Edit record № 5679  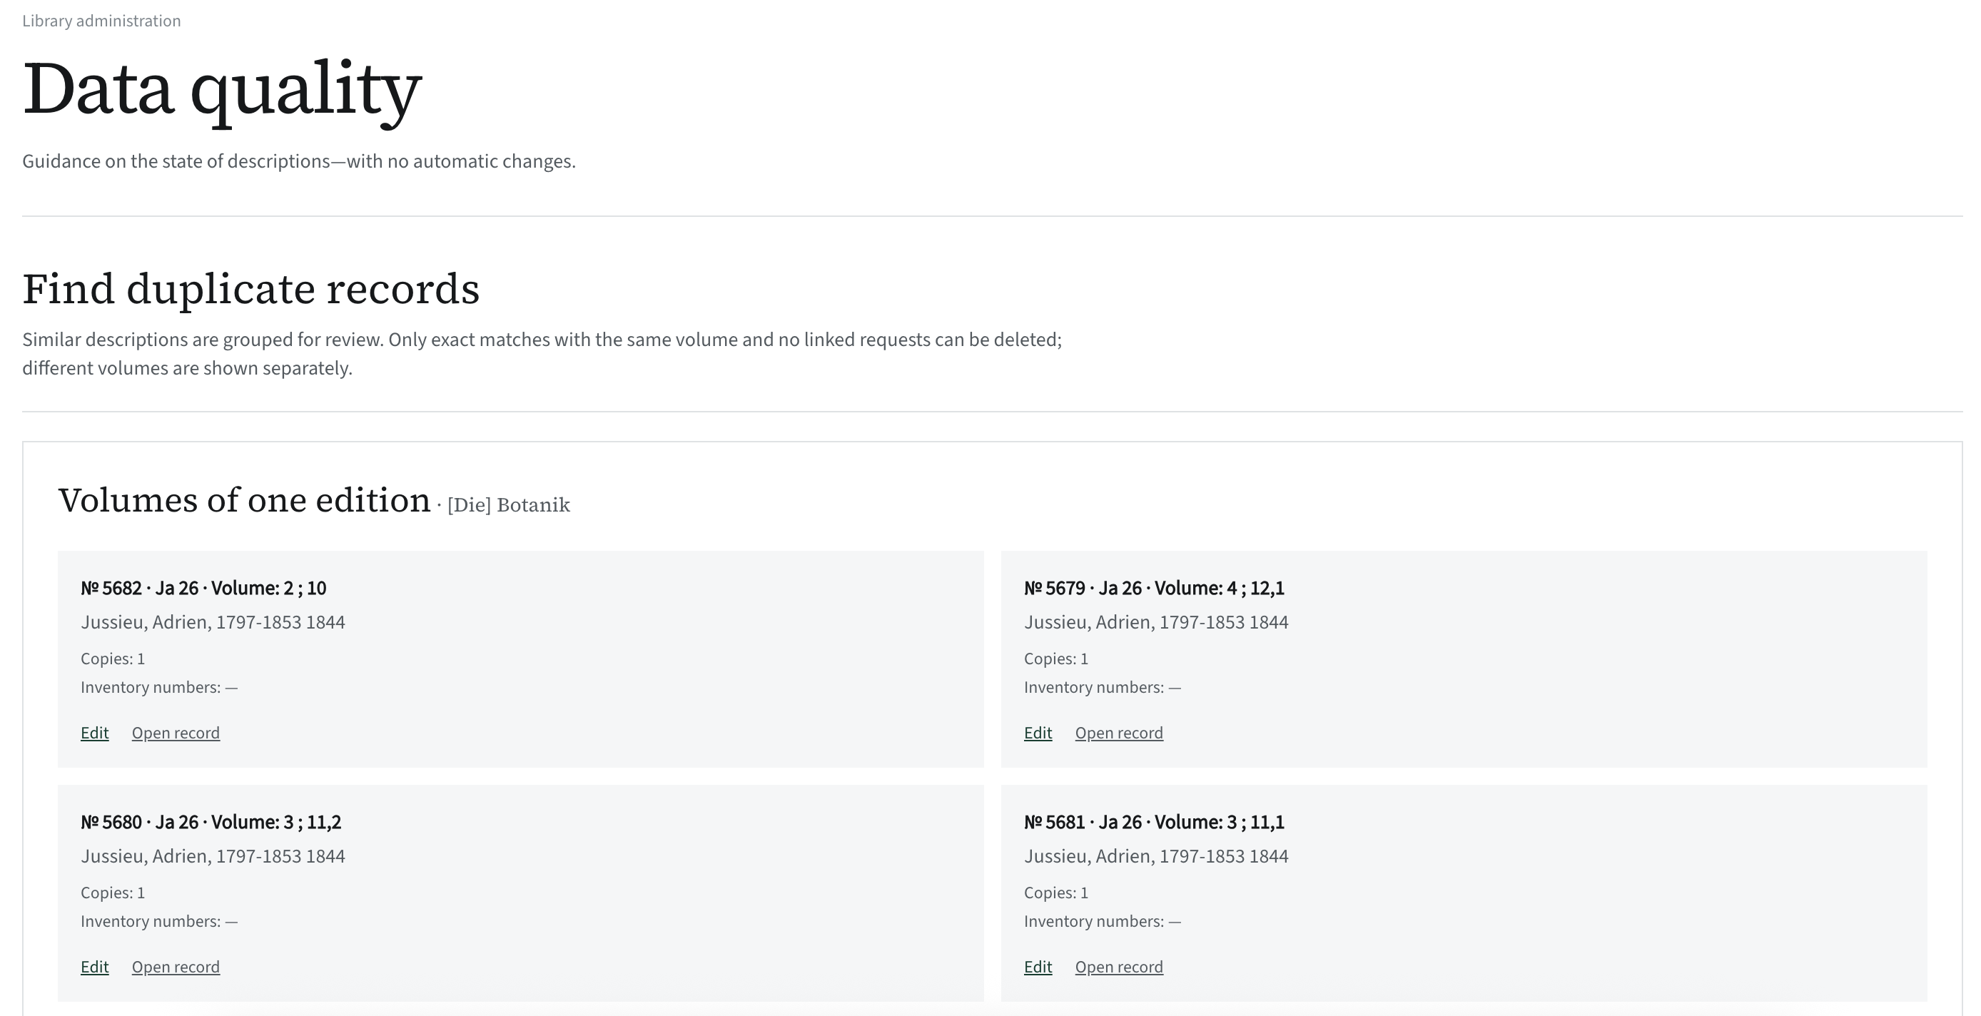click(1038, 733)
